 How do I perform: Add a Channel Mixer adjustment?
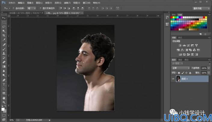pyautogui.click(x=194, y=50)
